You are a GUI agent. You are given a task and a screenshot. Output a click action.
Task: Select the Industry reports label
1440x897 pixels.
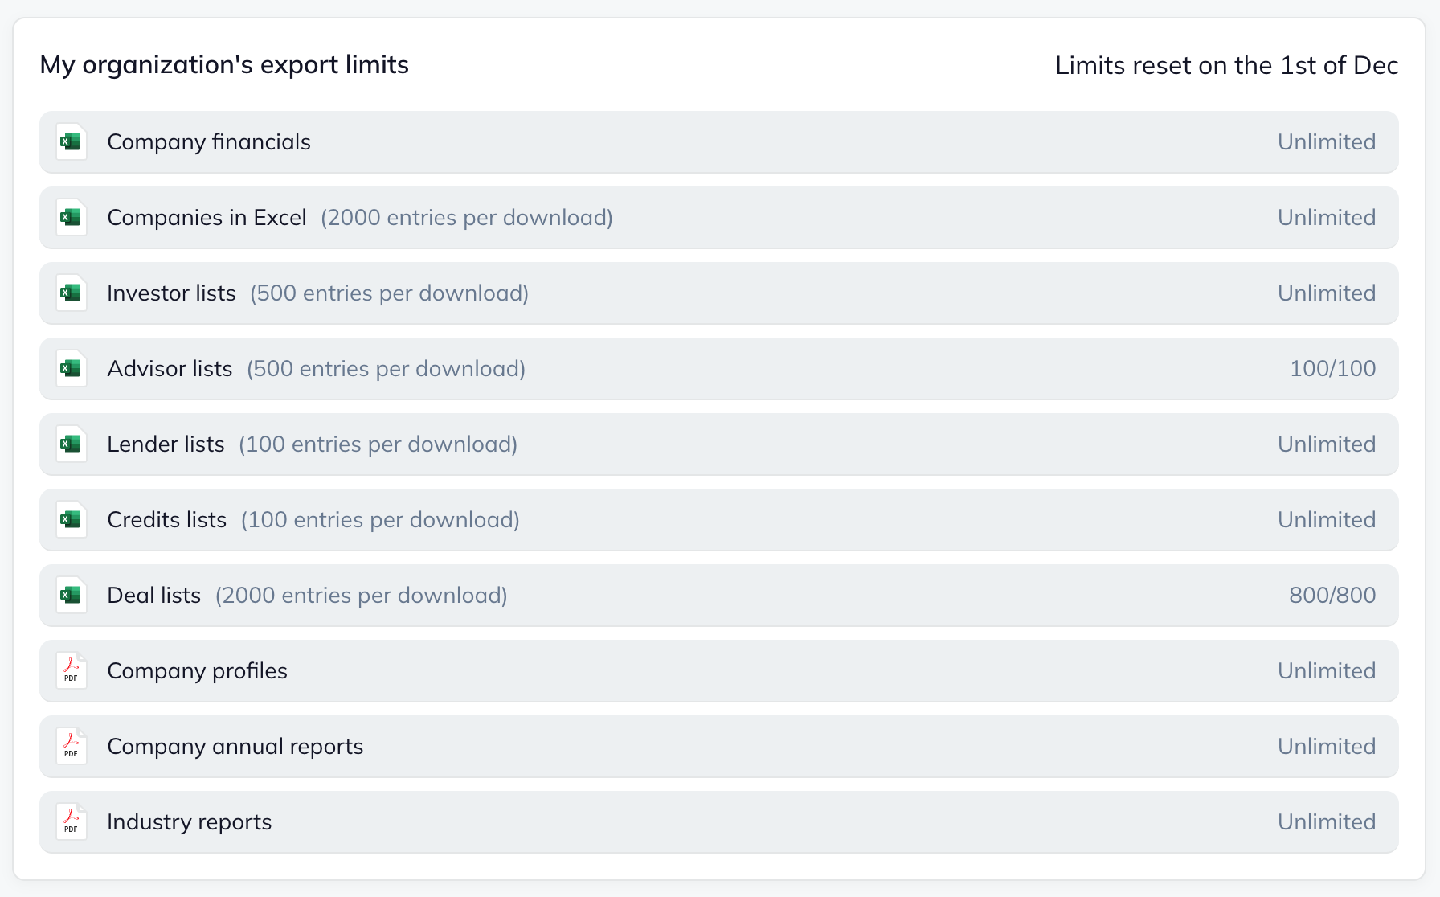(189, 822)
